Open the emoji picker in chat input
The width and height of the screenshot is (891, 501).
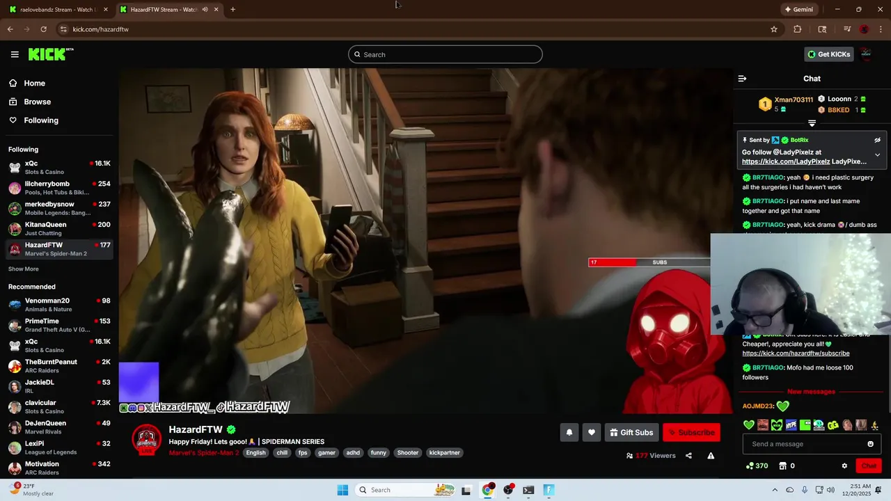coord(870,444)
